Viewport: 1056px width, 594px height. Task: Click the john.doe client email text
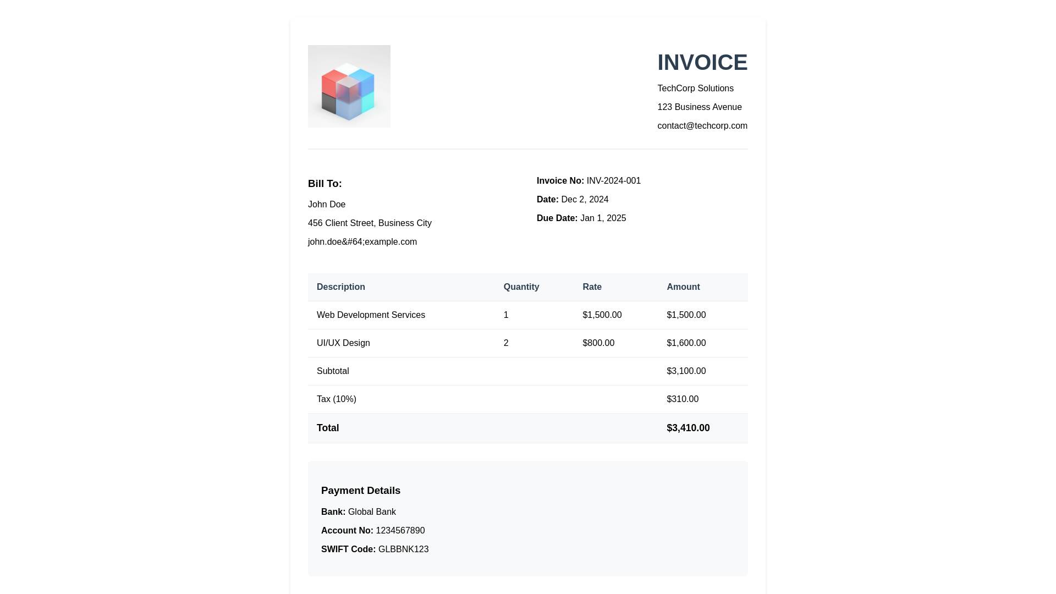coord(362,242)
